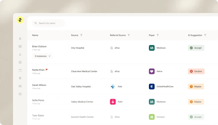This screenshot has width=218, height=125.
Task: Click the Source column header label
Action: pyautogui.click(x=74, y=35)
